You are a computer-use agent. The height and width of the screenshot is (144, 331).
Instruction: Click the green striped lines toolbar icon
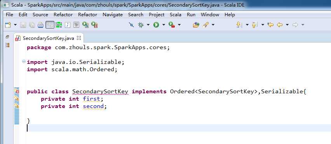[59, 25]
